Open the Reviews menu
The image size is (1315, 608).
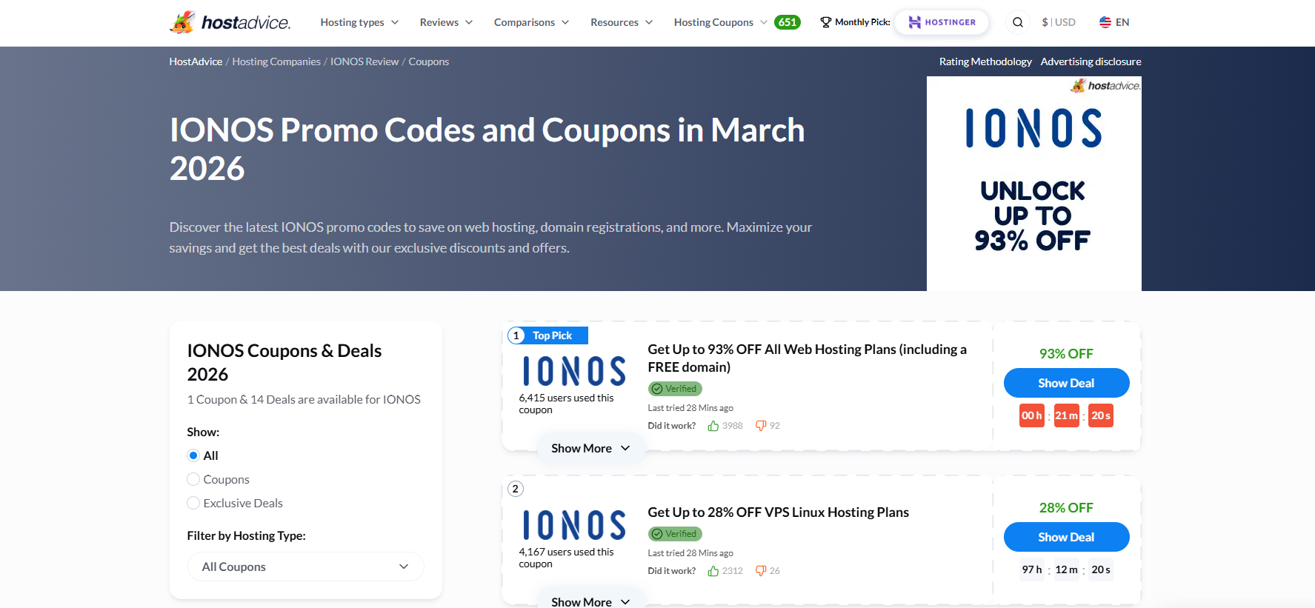(446, 22)
